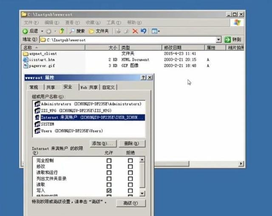Screen dimensions: 272x216
Task: Click the address field showing C:\Inetpub\wwwroot
Action: tap(128, 40)
